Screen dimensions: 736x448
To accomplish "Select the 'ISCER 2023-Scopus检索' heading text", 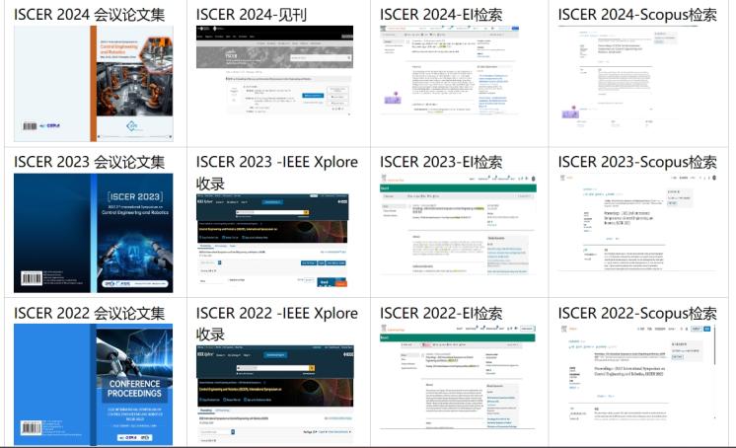I will tap(637, 162).
